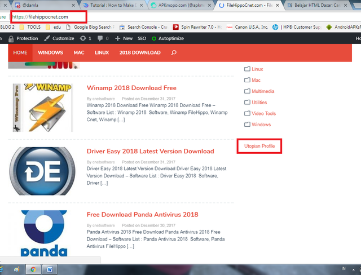Select the FileHippoCnet.com tab

tap(249, 5)
